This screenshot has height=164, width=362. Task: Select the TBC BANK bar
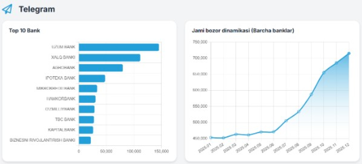(86, 120)
